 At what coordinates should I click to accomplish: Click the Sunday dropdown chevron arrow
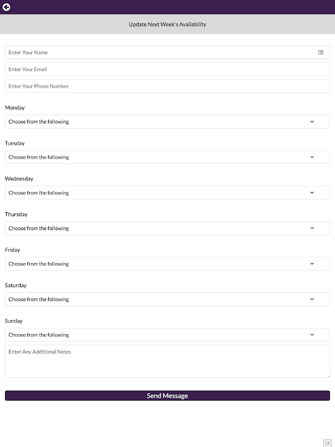(x=312, y=335)
